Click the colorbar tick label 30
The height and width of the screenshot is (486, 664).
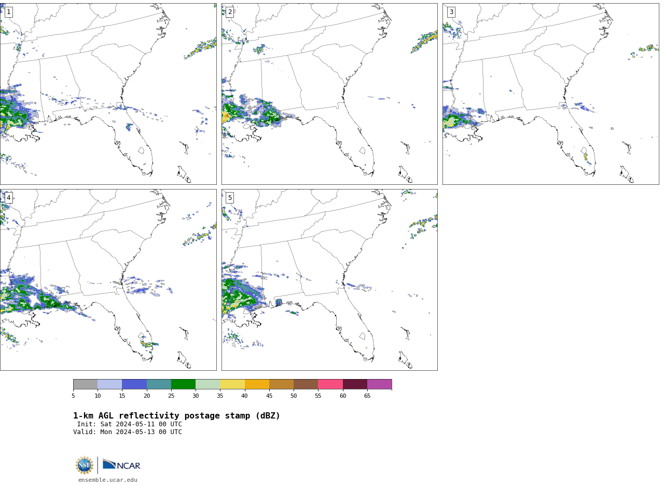(x=196, y=396)
